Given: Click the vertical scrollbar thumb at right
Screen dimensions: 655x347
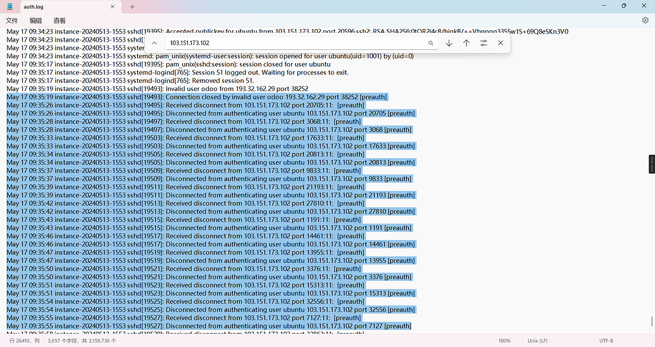Looking at the screenshot, I should tap(652, 322).
